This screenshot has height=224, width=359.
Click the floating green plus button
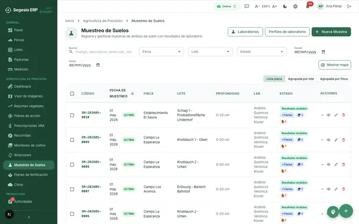pos(346,211)
